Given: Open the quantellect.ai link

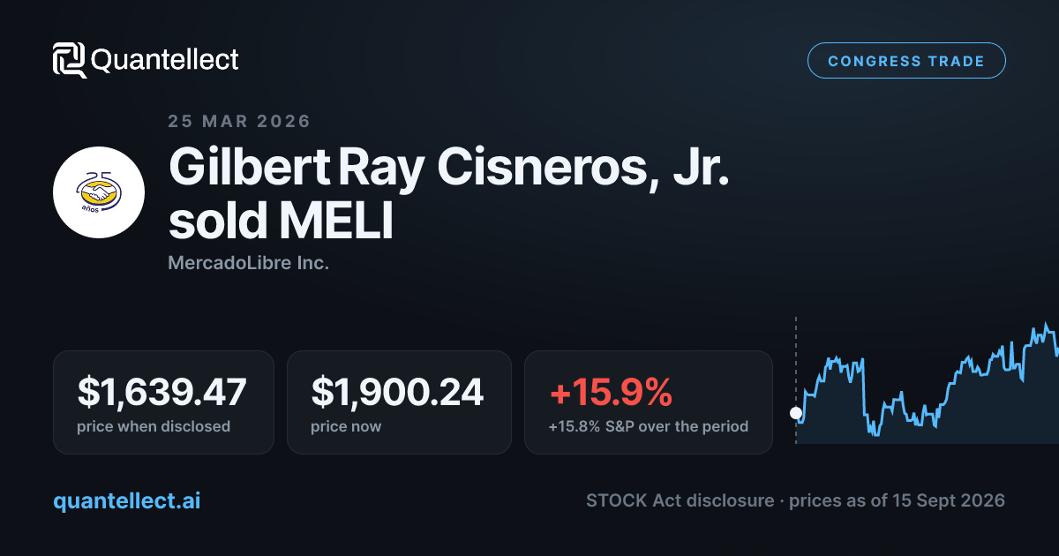Looking at the screenshot, I should [x=127, y=500].
